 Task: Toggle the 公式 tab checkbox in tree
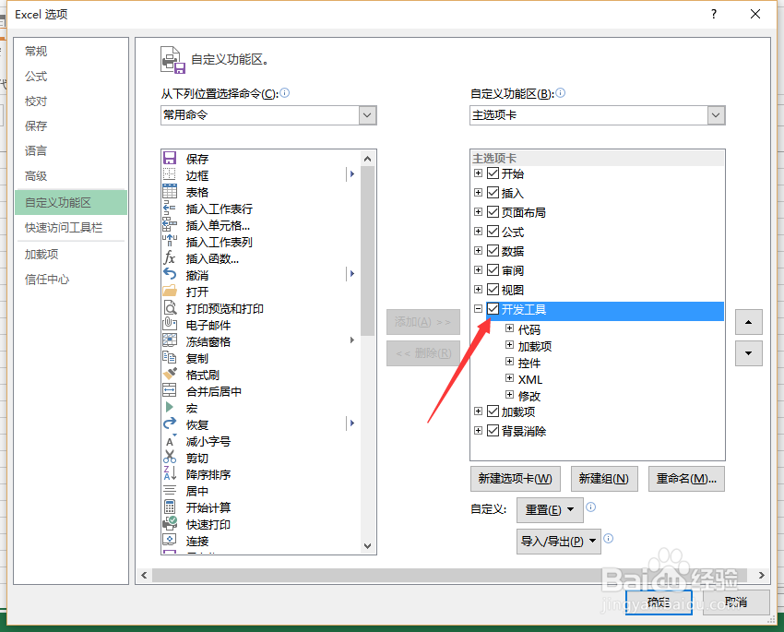(x=493, y=231)
